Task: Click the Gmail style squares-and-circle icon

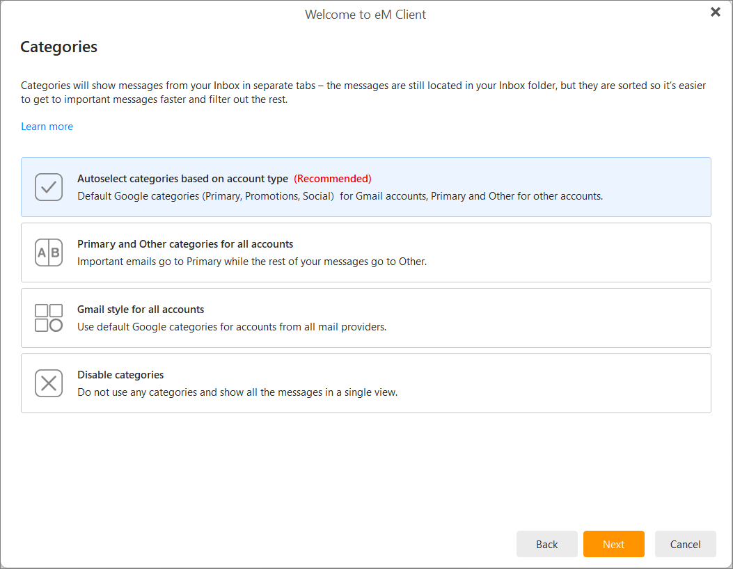Action: coord(49,318)
